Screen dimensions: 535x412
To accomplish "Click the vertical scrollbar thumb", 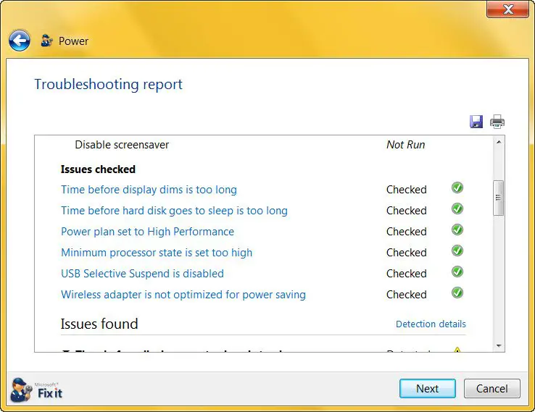I will (499, 198).
